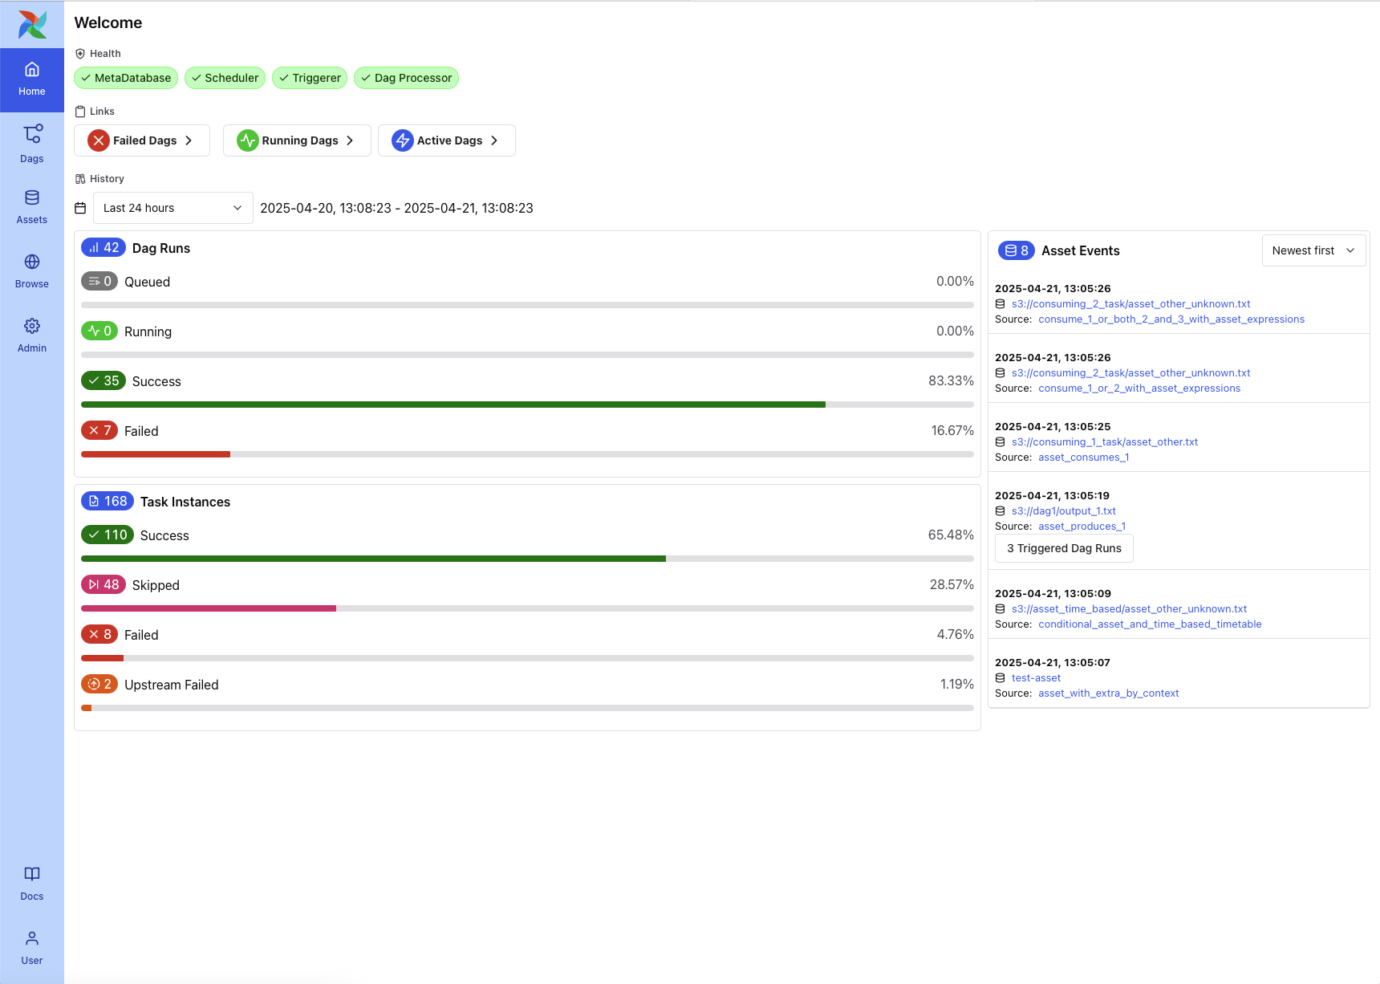Open Running Dags list
The image size is (1380, 984).
point(296,140)
